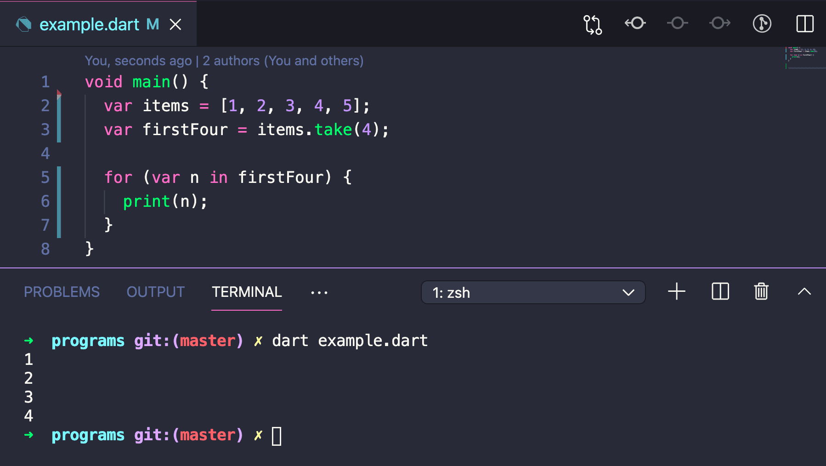Open the panel more actions ellipsis
Viewport: 826px width, 466px height.
pos(319,292)
